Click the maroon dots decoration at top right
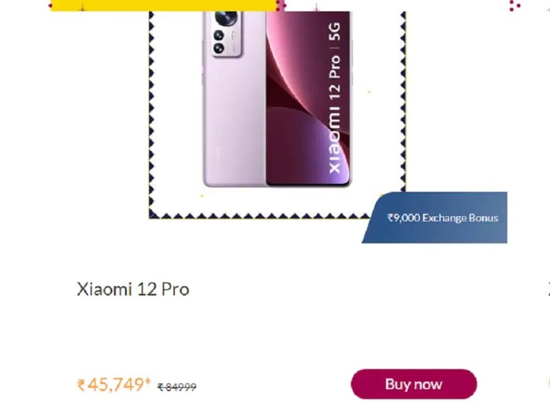The width and height of the screenshot is (550, 403). tap(515, 5)
